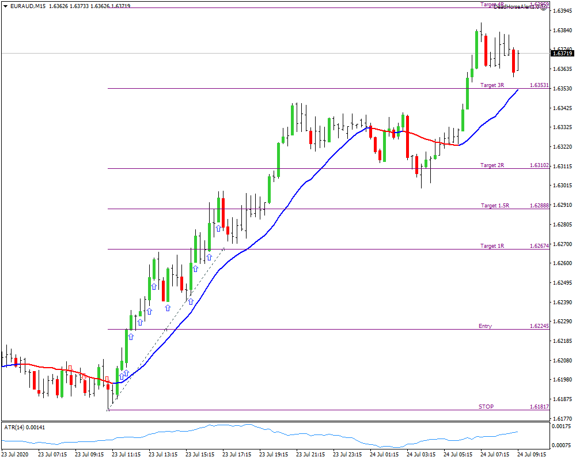This screenshot has height=461, width=576.
Task: Click the 0.00075 ATR scale value
Action: pyautogui.click(x=561, y=445)
